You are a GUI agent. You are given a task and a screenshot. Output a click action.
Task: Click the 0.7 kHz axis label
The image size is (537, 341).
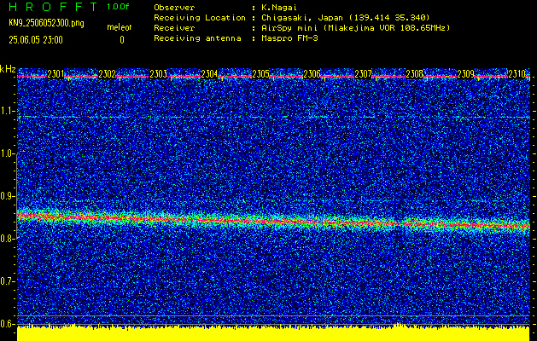point(8,281)
